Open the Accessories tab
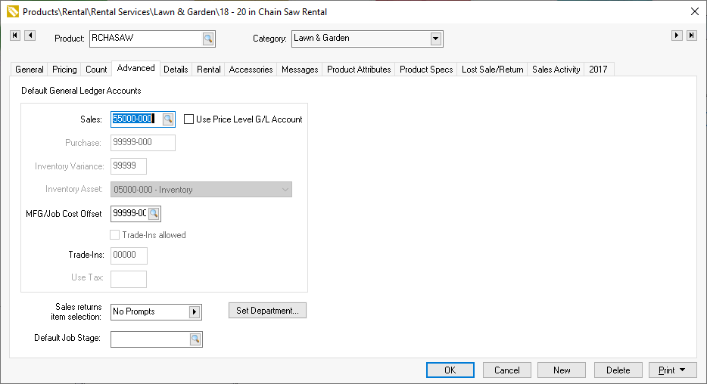This screenshot has width=707, height=384. (x=251, y=70)
